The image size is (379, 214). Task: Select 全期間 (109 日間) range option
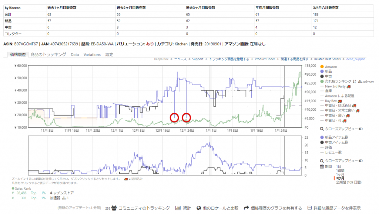click(348, 182)
